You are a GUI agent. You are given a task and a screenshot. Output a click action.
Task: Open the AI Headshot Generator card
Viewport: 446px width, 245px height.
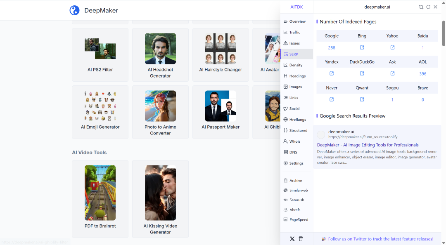pos(160,55)
